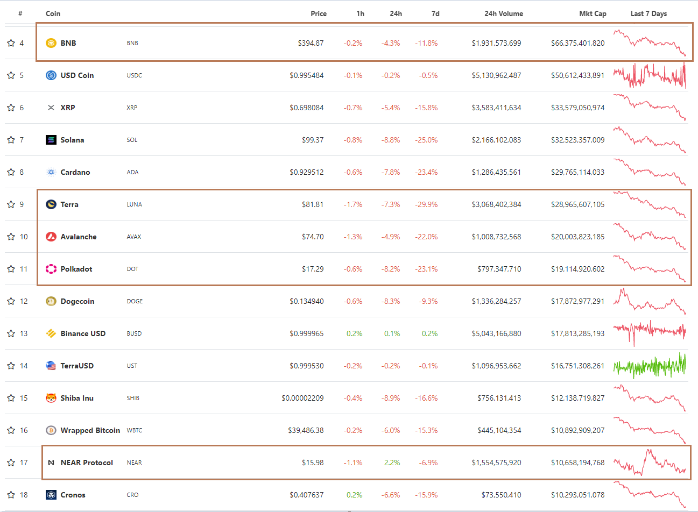Screen dimensions: 698x512
Task: Click the BNB coin logo icon
Action: pos(51,43)
